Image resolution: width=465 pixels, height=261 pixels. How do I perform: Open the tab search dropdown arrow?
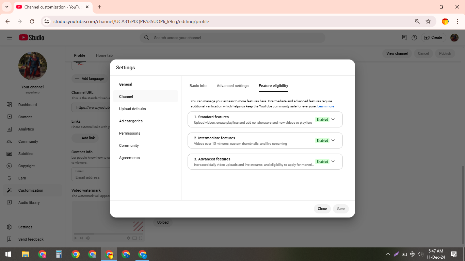click(7, 7)
